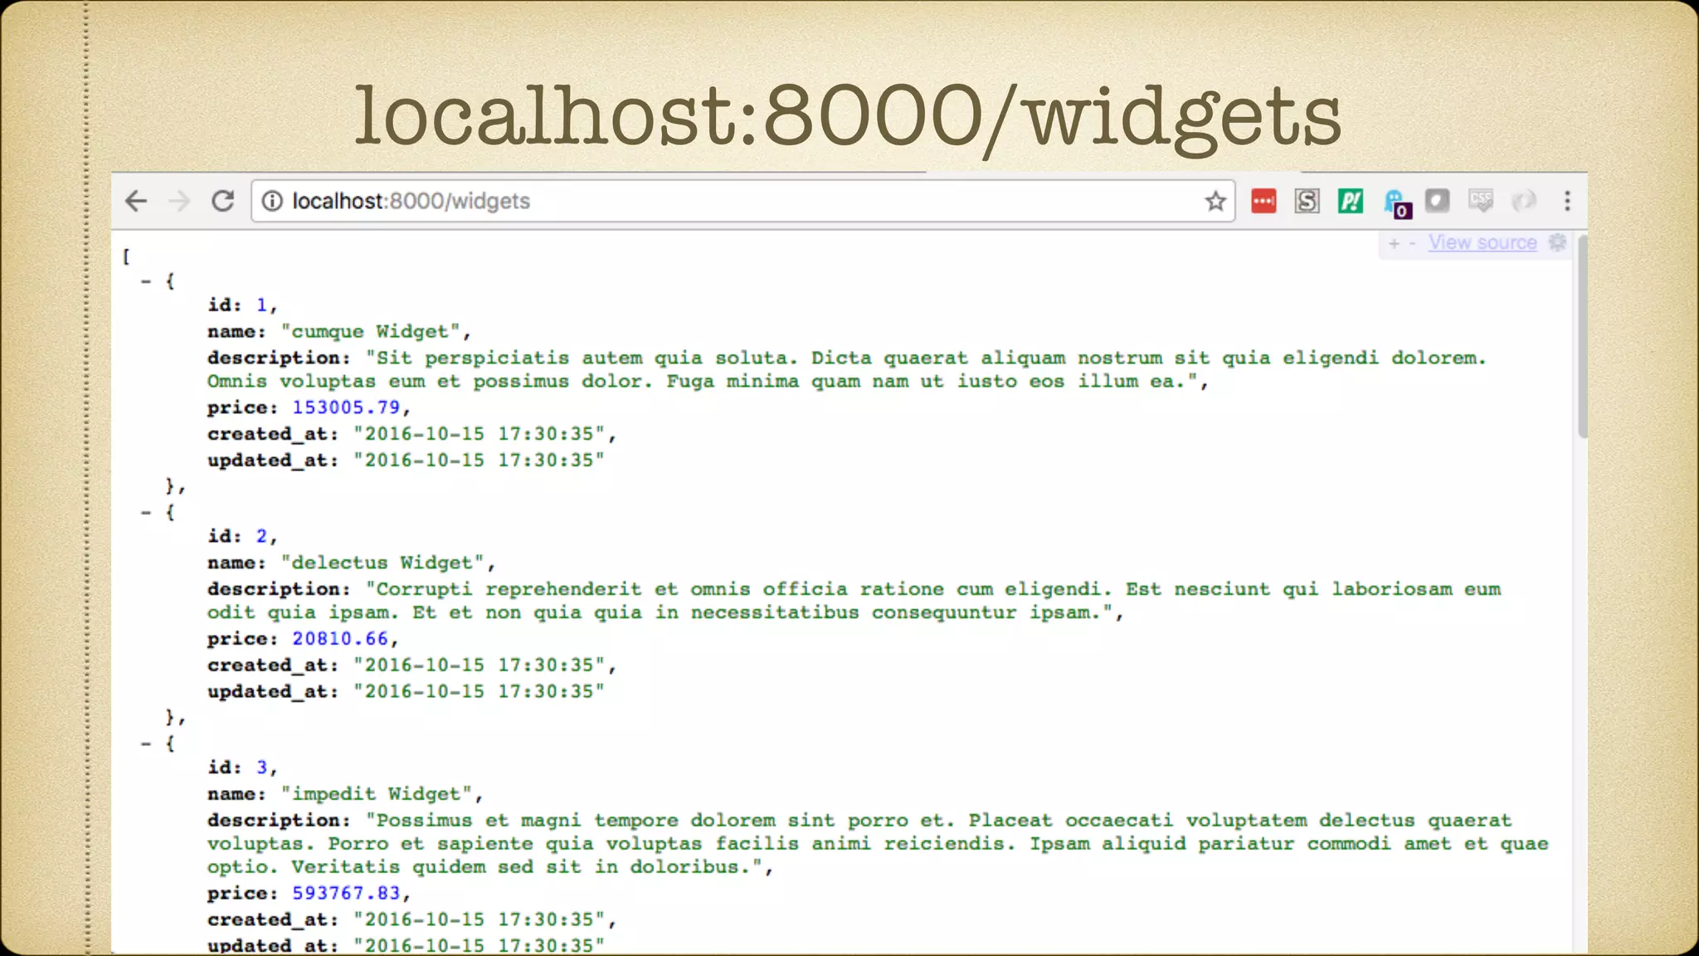Click the price value 593767.83

(346, 893)
